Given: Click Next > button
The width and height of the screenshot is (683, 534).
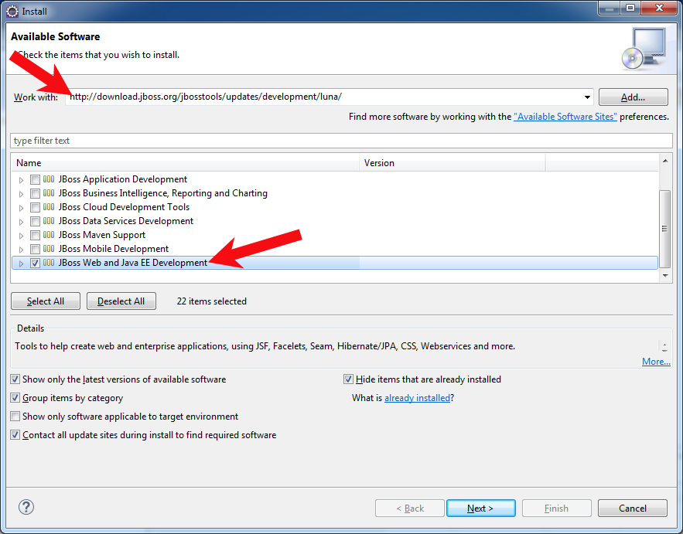Looking at the screenshot, I should point(480,508).
